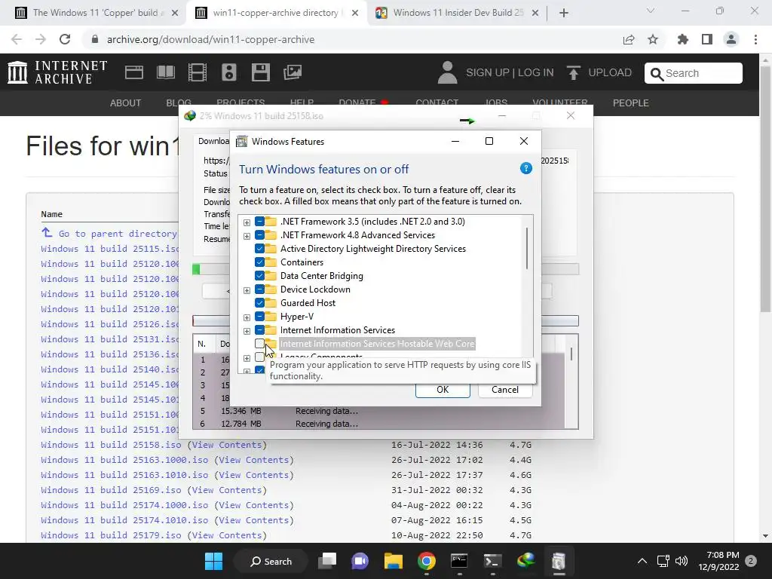
Task: Toggle Device Lockdown checkbox
Action: [259, 289]
